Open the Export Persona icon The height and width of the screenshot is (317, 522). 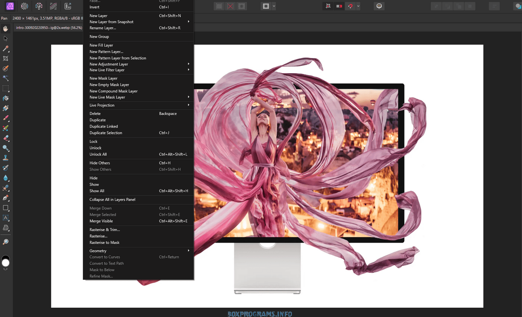tap(67, 6)
